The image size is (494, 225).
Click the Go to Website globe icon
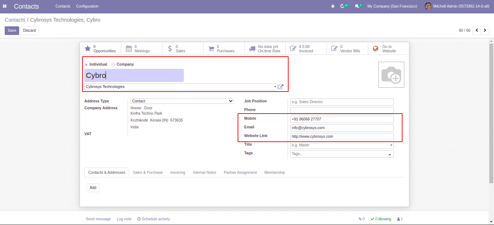[x=376, y=49]
